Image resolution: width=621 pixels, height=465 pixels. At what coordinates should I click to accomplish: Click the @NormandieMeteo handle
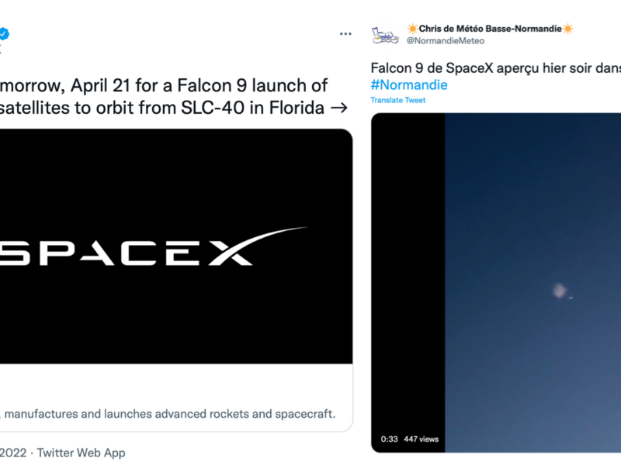[x=445, y=41]
